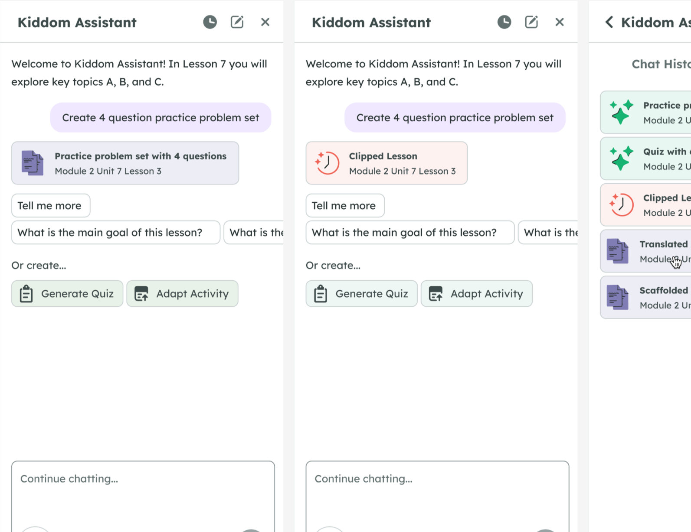Select Tell me more in the middle panel
The image size is (691, 532).
pyautogui.click(x=345, y=205)
